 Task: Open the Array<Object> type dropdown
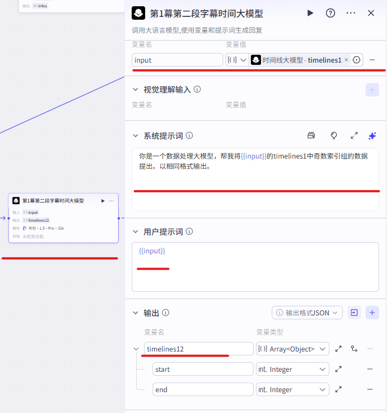292,349
